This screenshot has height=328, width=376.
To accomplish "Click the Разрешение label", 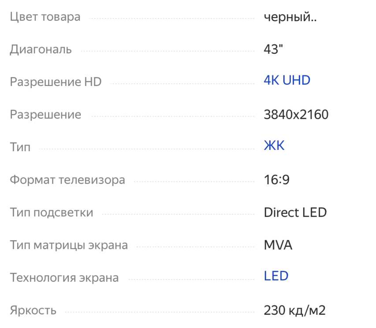I will (x=45, y=114).
